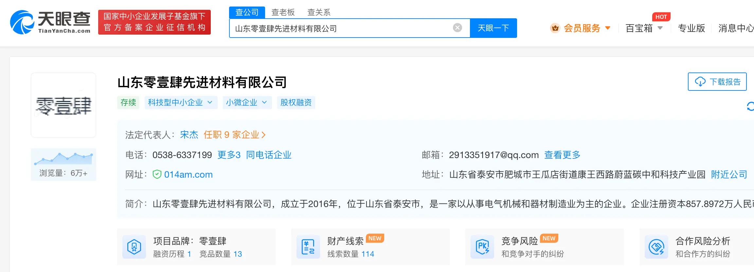Expand the 会员服务 dropdown arrow
The height and width of the screenshot is (272, 754).
[608, 28]
